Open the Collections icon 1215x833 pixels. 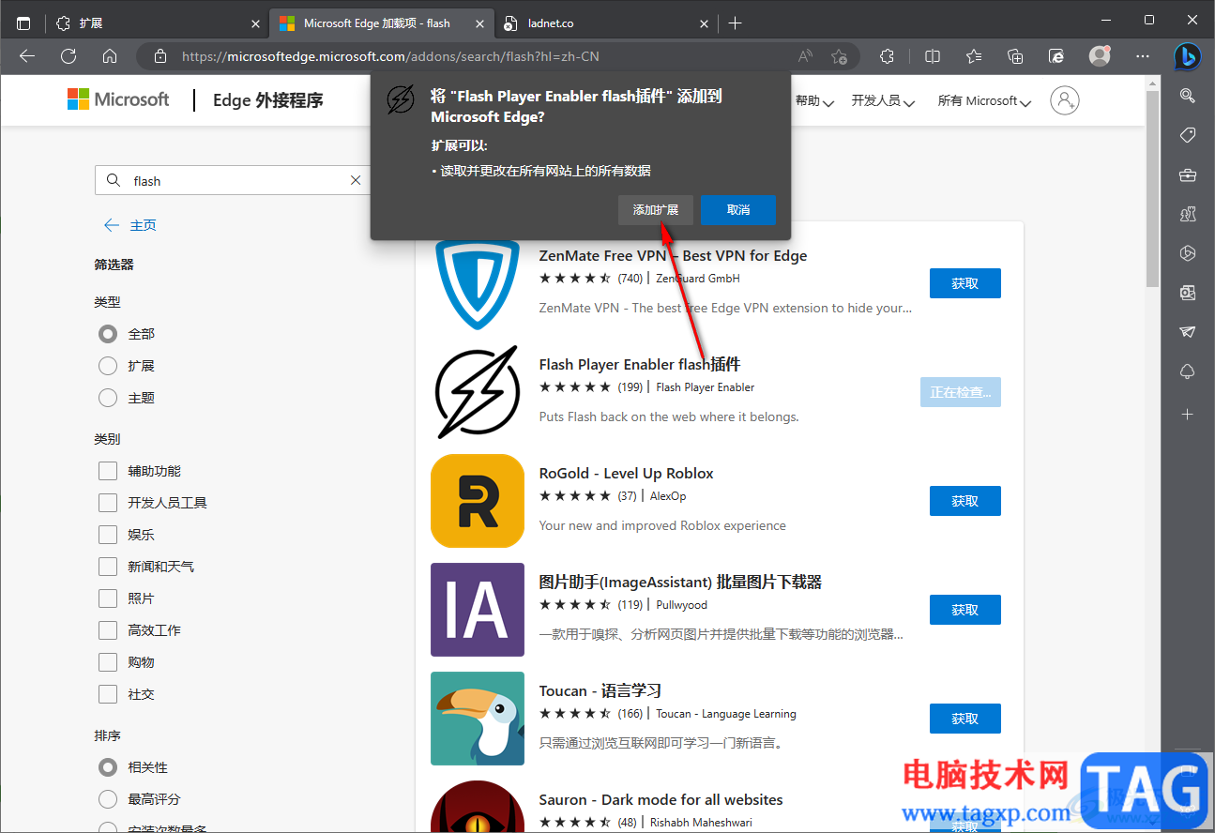(1015, 56)
